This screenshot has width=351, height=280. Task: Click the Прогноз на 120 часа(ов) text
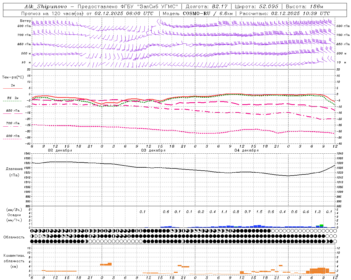[53, 13]
